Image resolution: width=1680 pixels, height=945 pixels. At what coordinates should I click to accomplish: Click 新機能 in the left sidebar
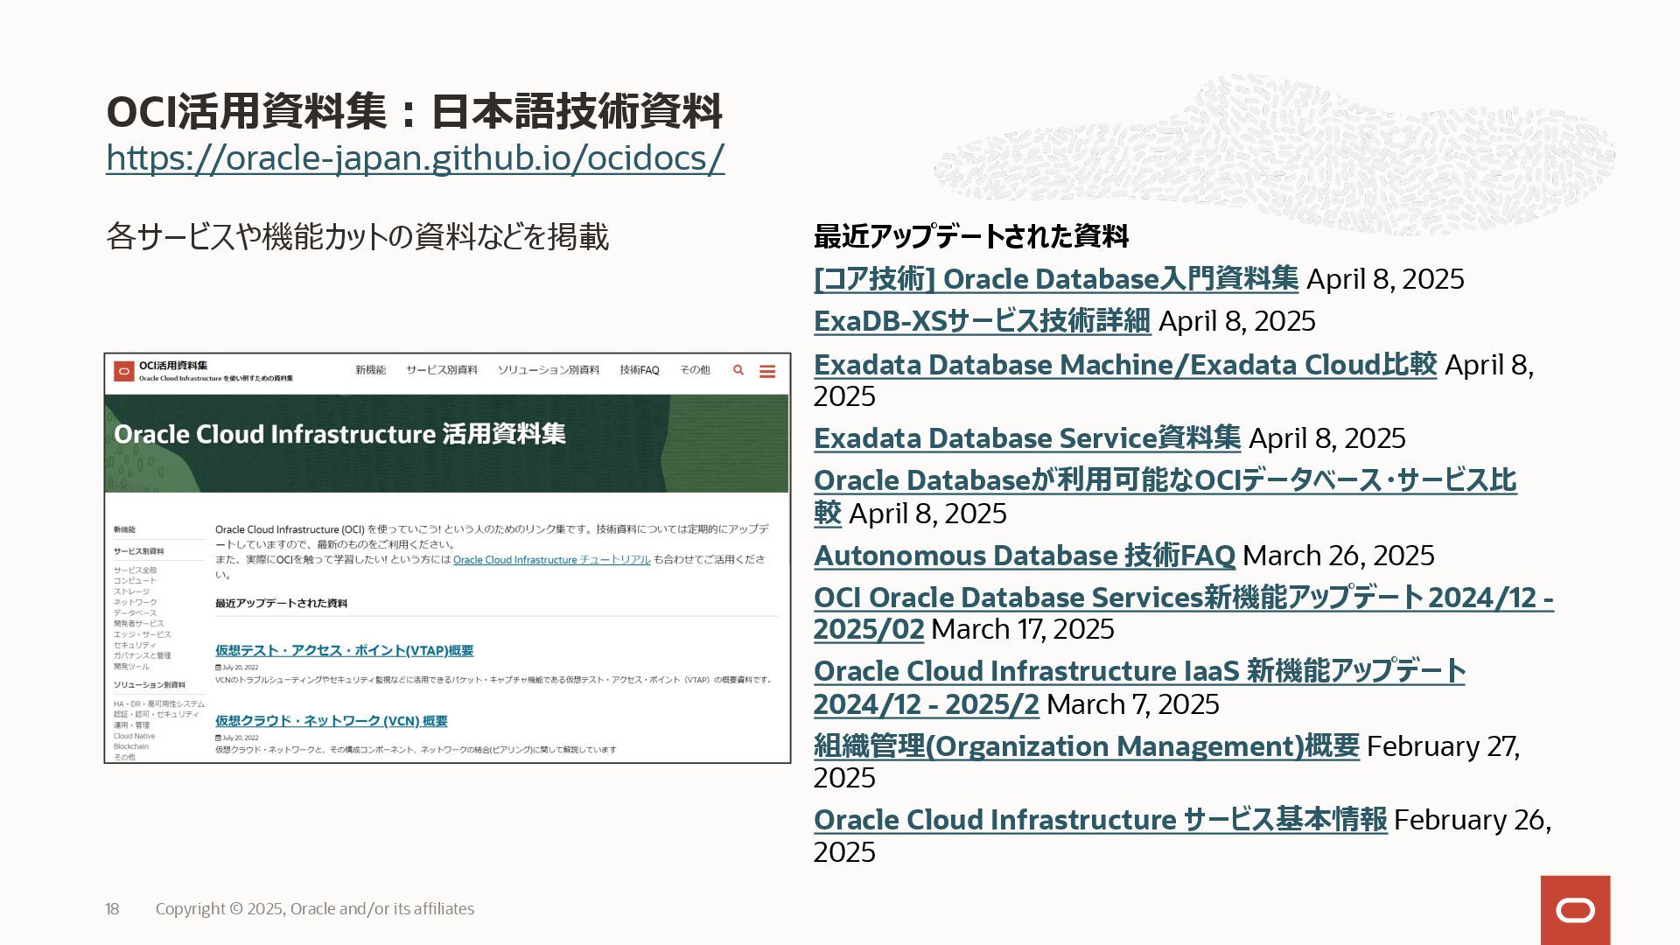tap(124, 529)
